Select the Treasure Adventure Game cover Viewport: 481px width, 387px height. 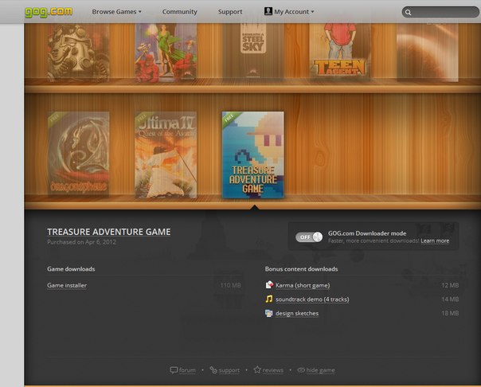coord(252,154)
